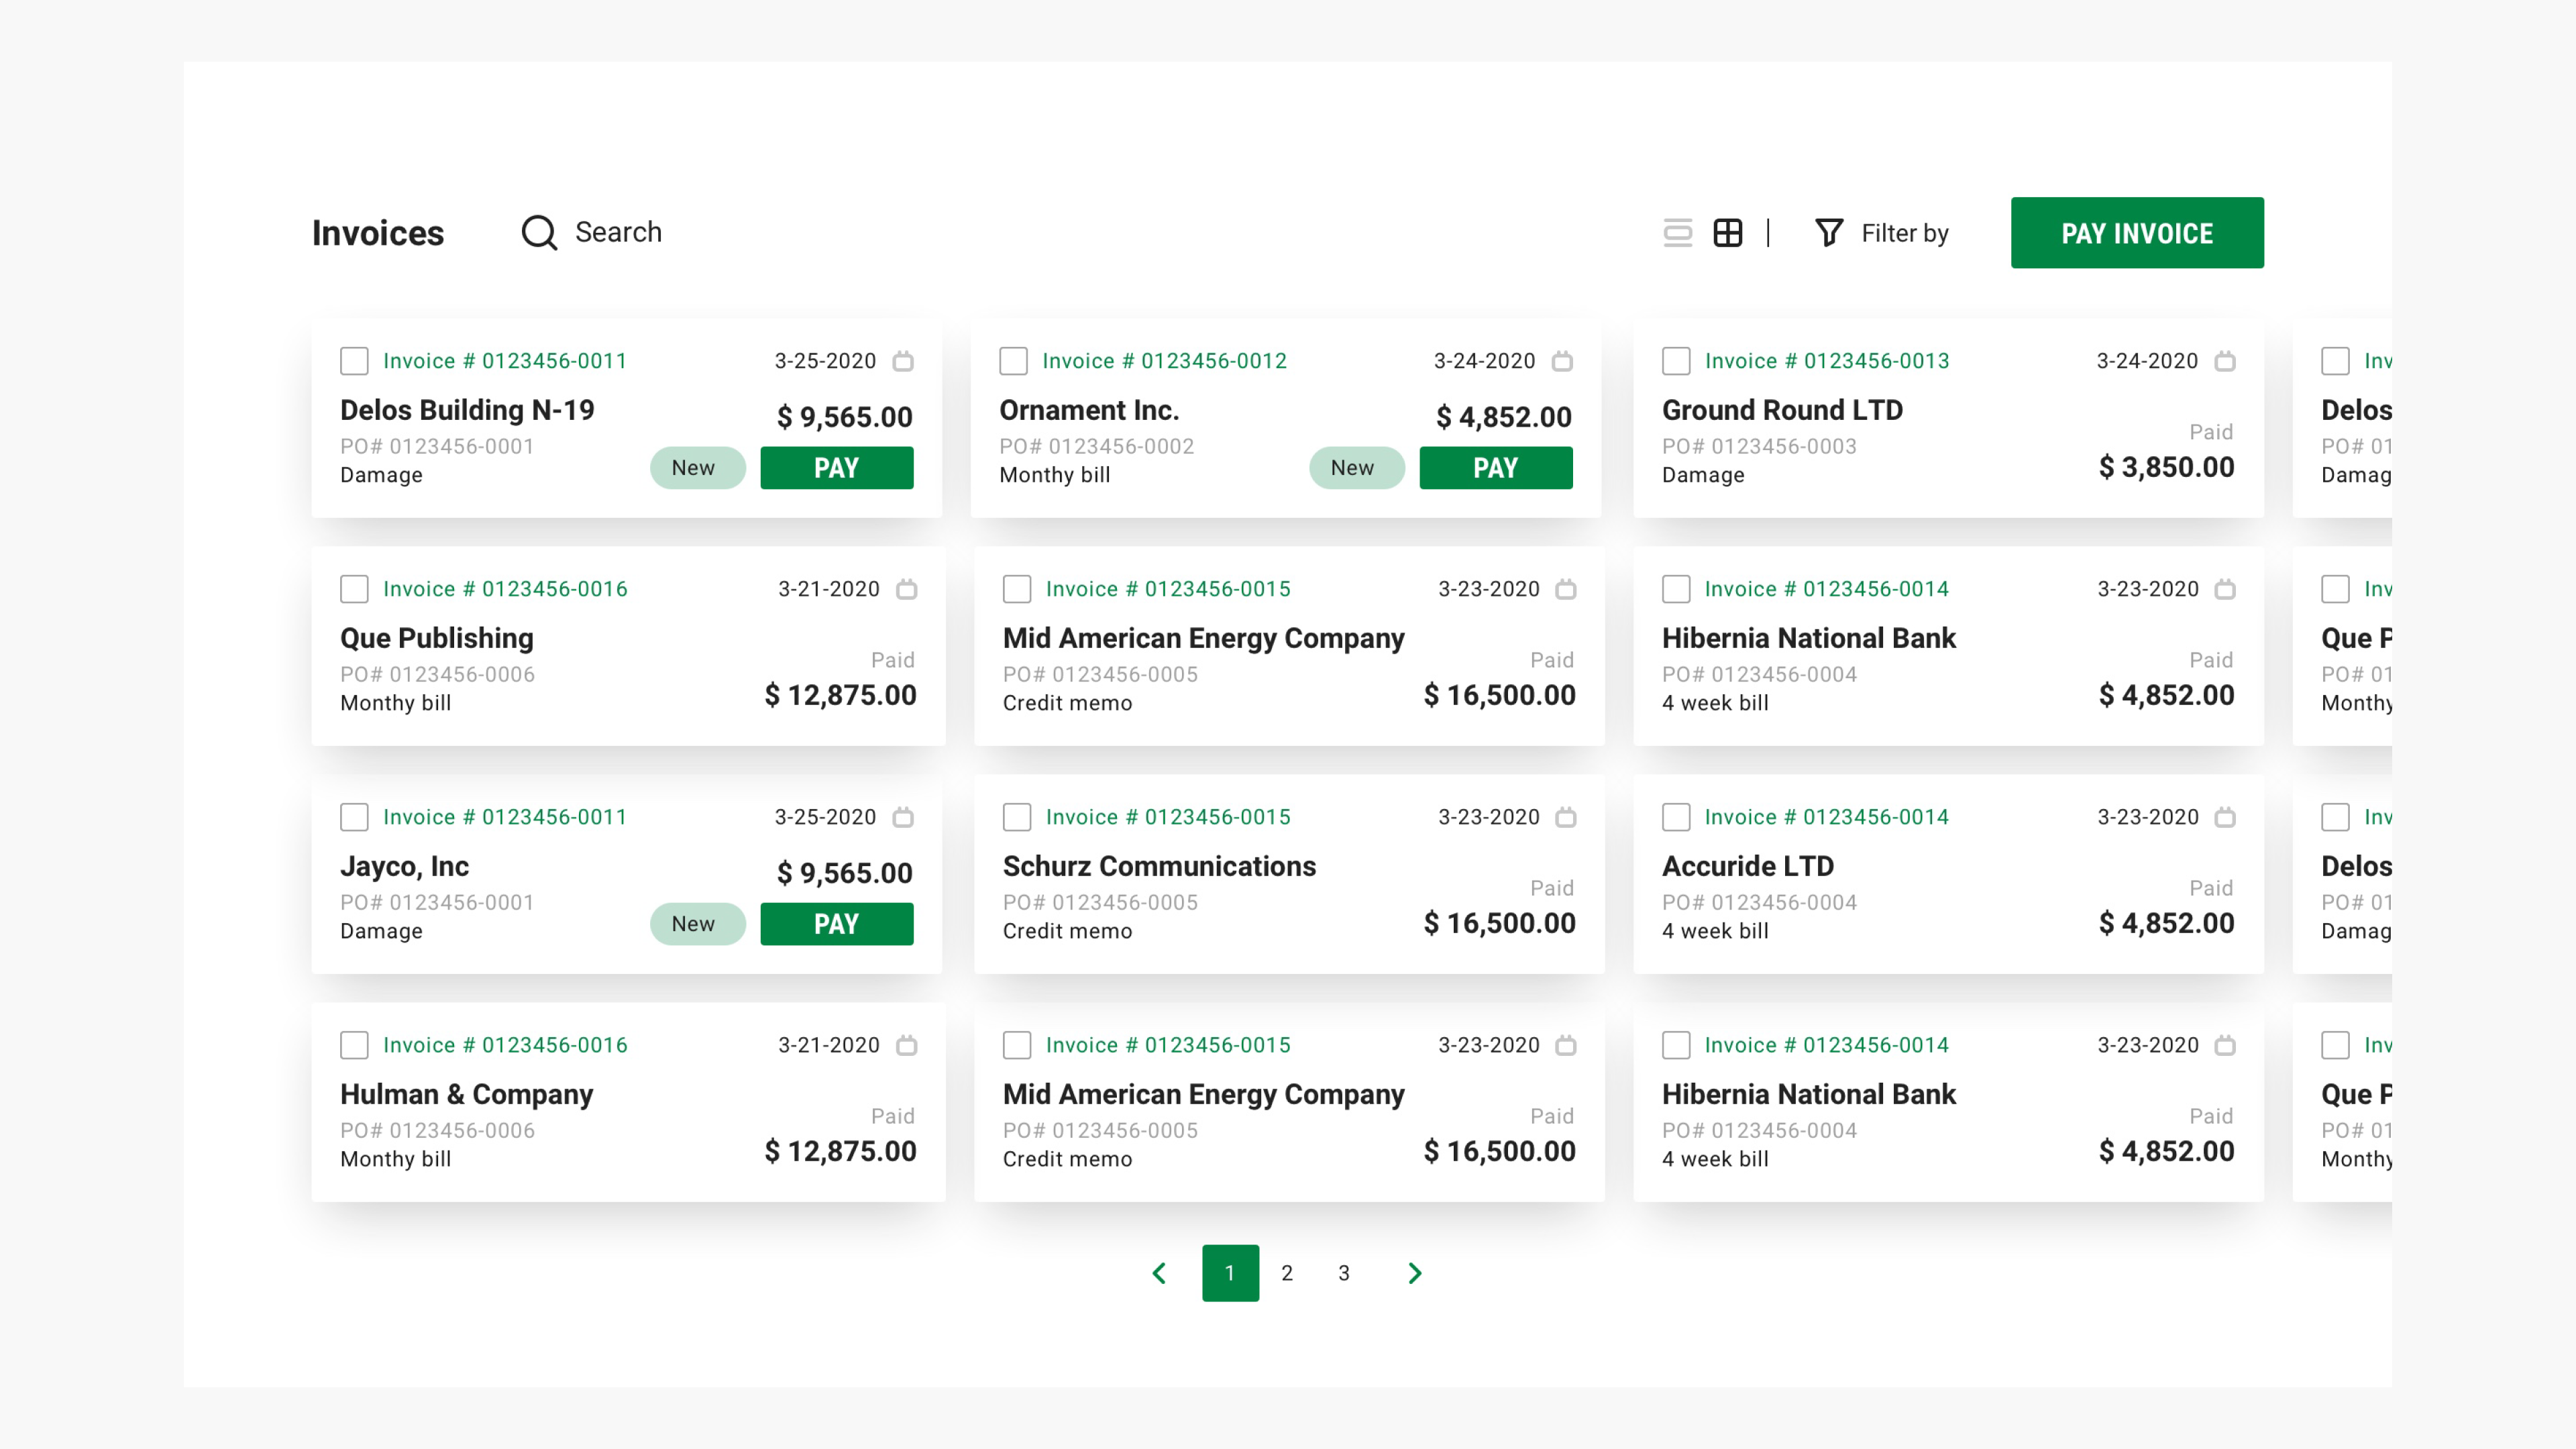Go to previous page with left chevron
The width and height of the screenshot is (2576, 1449).
pyautogui.click(x=1159, y=1273)
